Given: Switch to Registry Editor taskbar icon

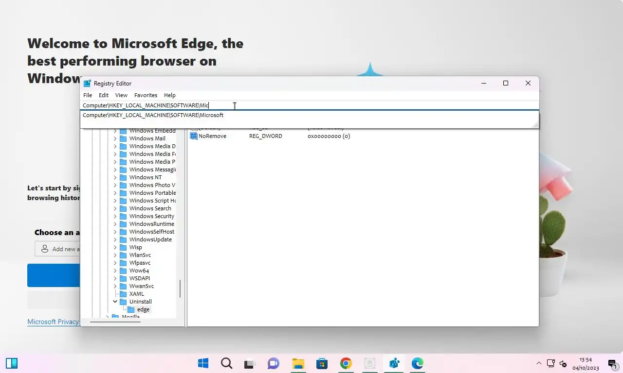Looking at the screenshot, I should click(x=394, y=363).
